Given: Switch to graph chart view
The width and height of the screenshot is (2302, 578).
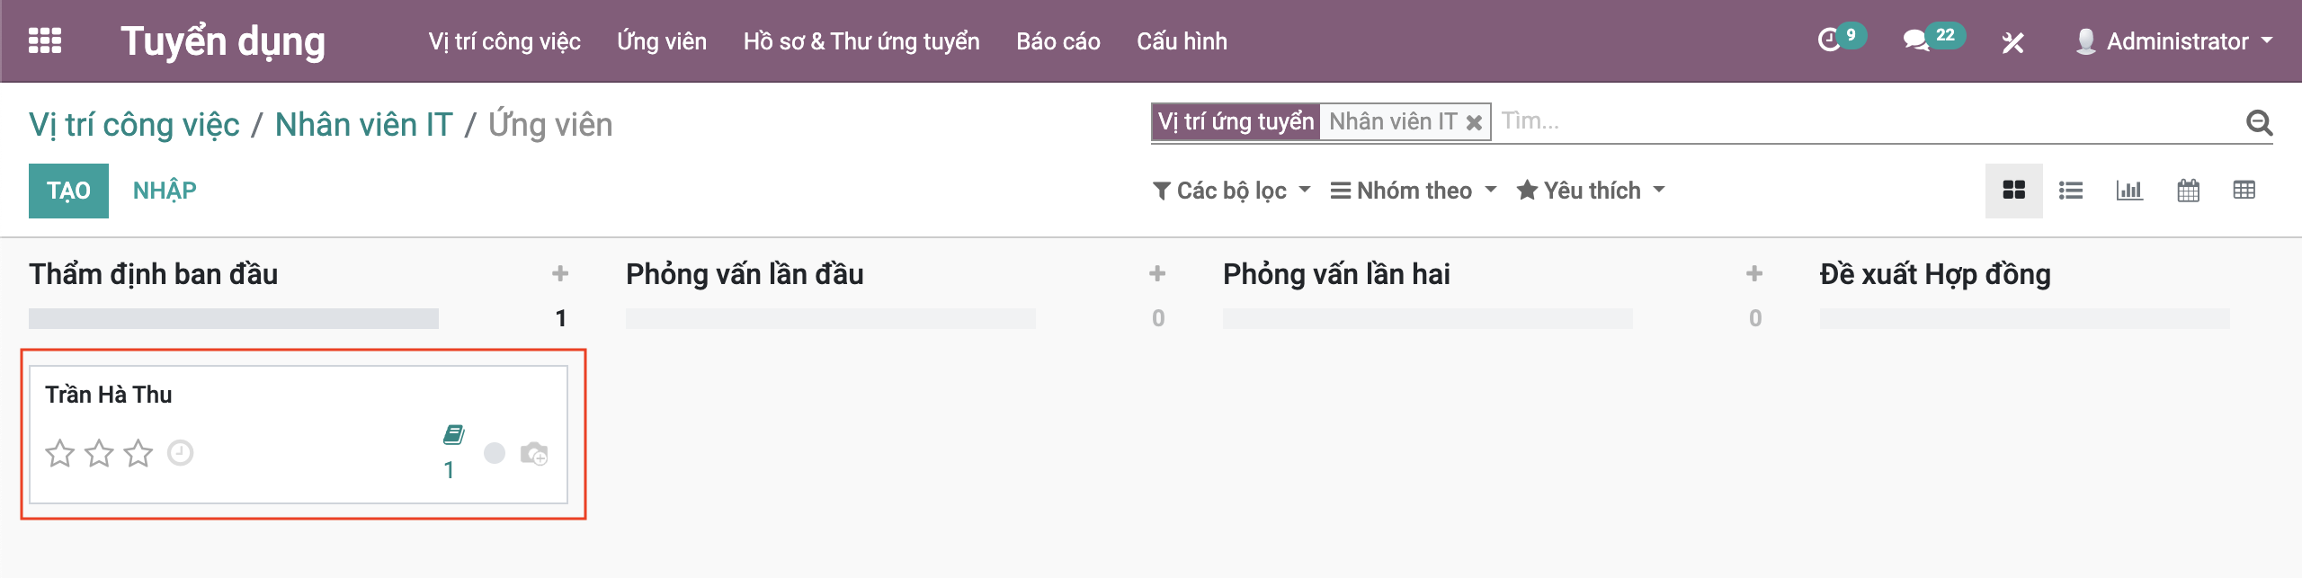Looking at the screenshot, I should tap(2129, 191).
